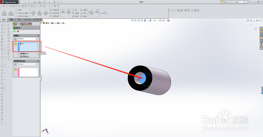
Task: Collapse the 多厚度设定 multi-thickness section
Action: pyautogui.click(x=38, y=61)
